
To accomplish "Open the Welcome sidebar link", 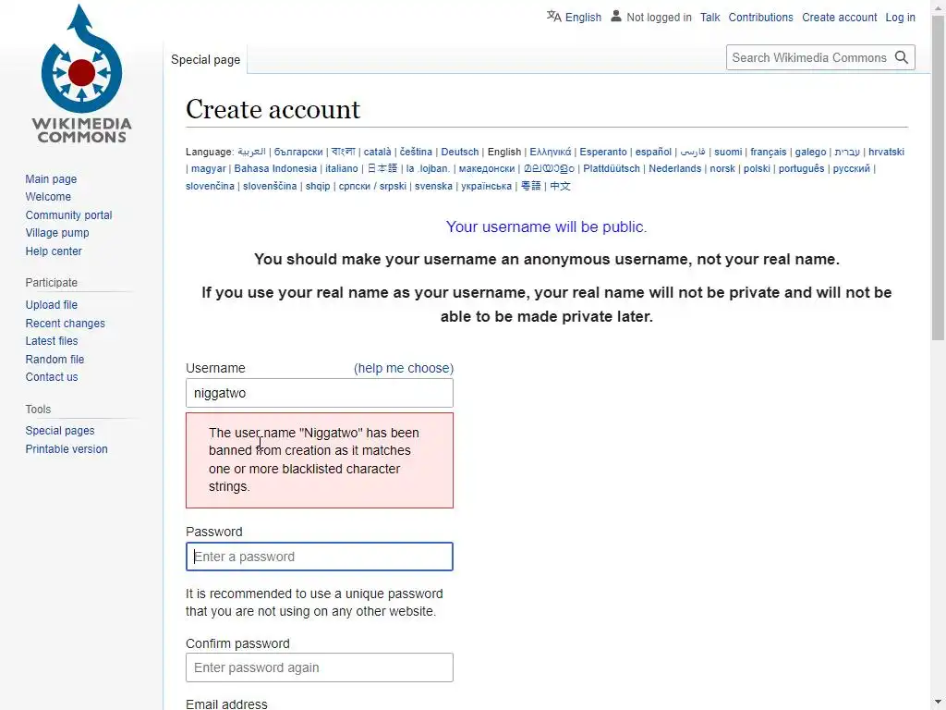I will tap(48, 197).
